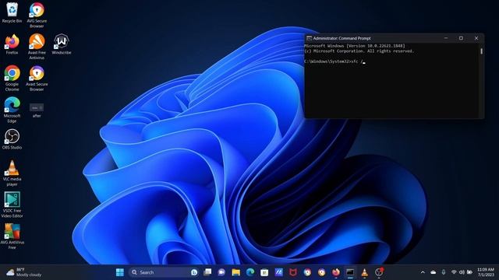
Task: Select the Microsoft Edge desktop shortcut
Action: tap(12, 110)
